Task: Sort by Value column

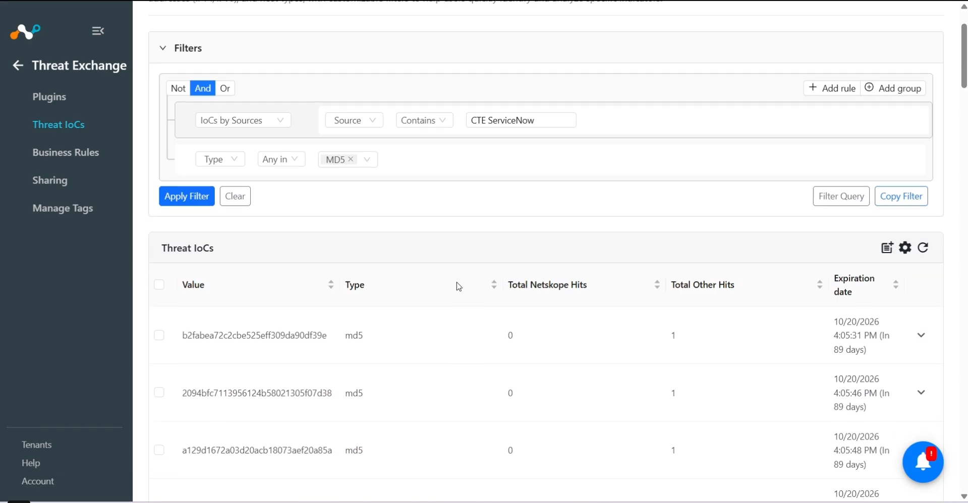Action: point(331,285)
